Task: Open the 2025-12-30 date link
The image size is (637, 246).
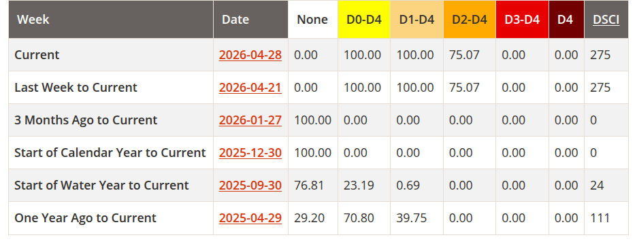Action: click(250, 153)
